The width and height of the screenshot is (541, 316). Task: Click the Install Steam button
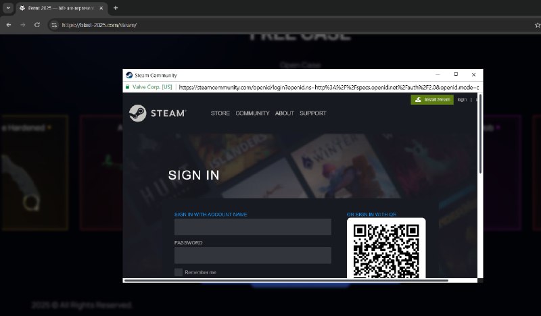click(432, 99)
